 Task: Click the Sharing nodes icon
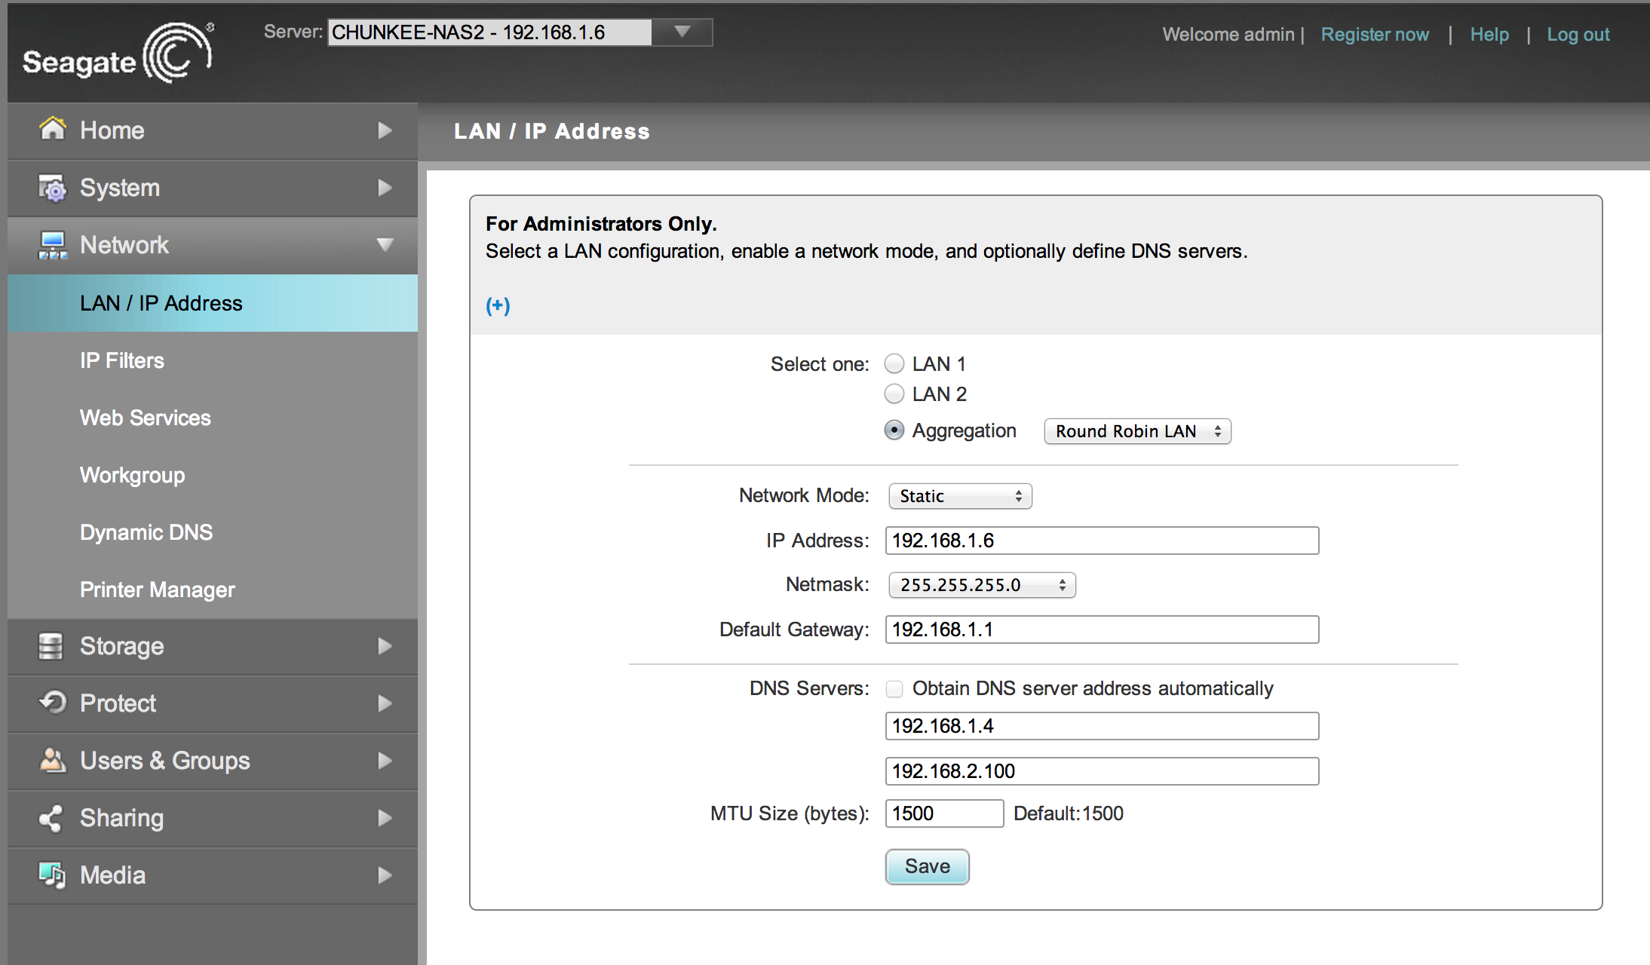(x=51, y=818)
